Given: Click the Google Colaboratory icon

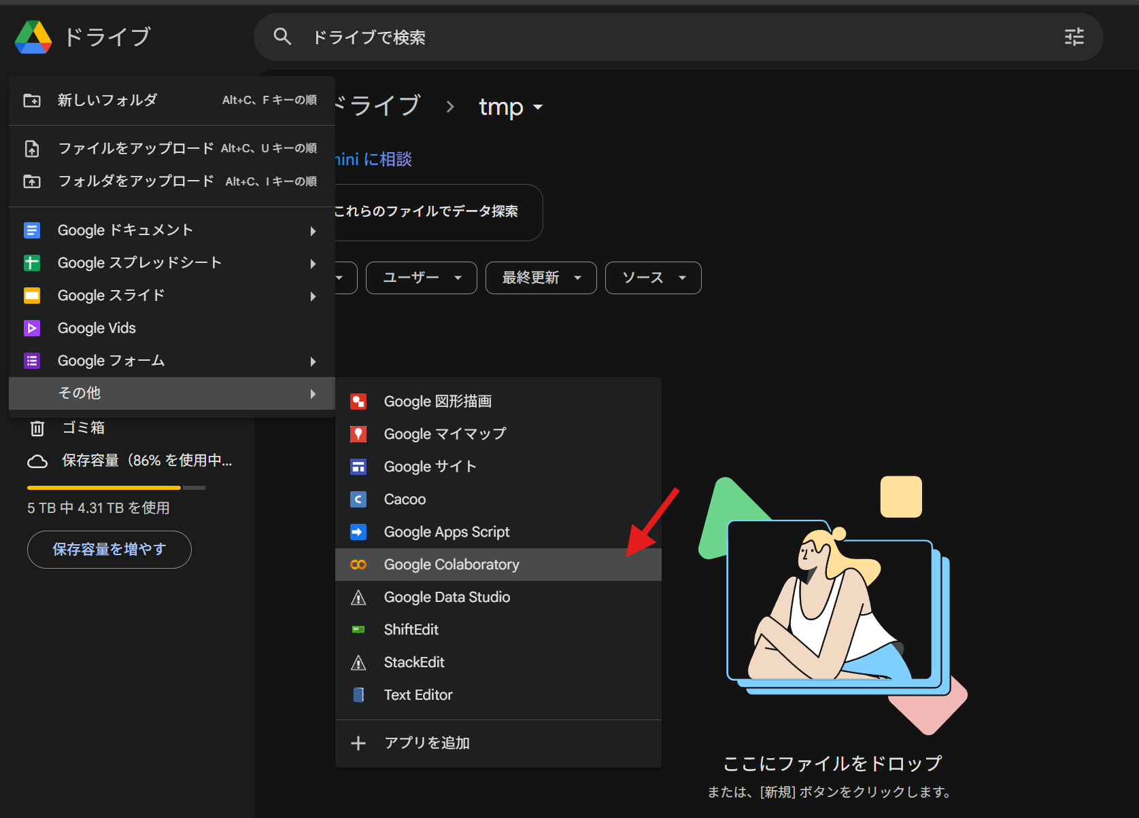Looking at the screenshot, I should [x=358, y=565].
